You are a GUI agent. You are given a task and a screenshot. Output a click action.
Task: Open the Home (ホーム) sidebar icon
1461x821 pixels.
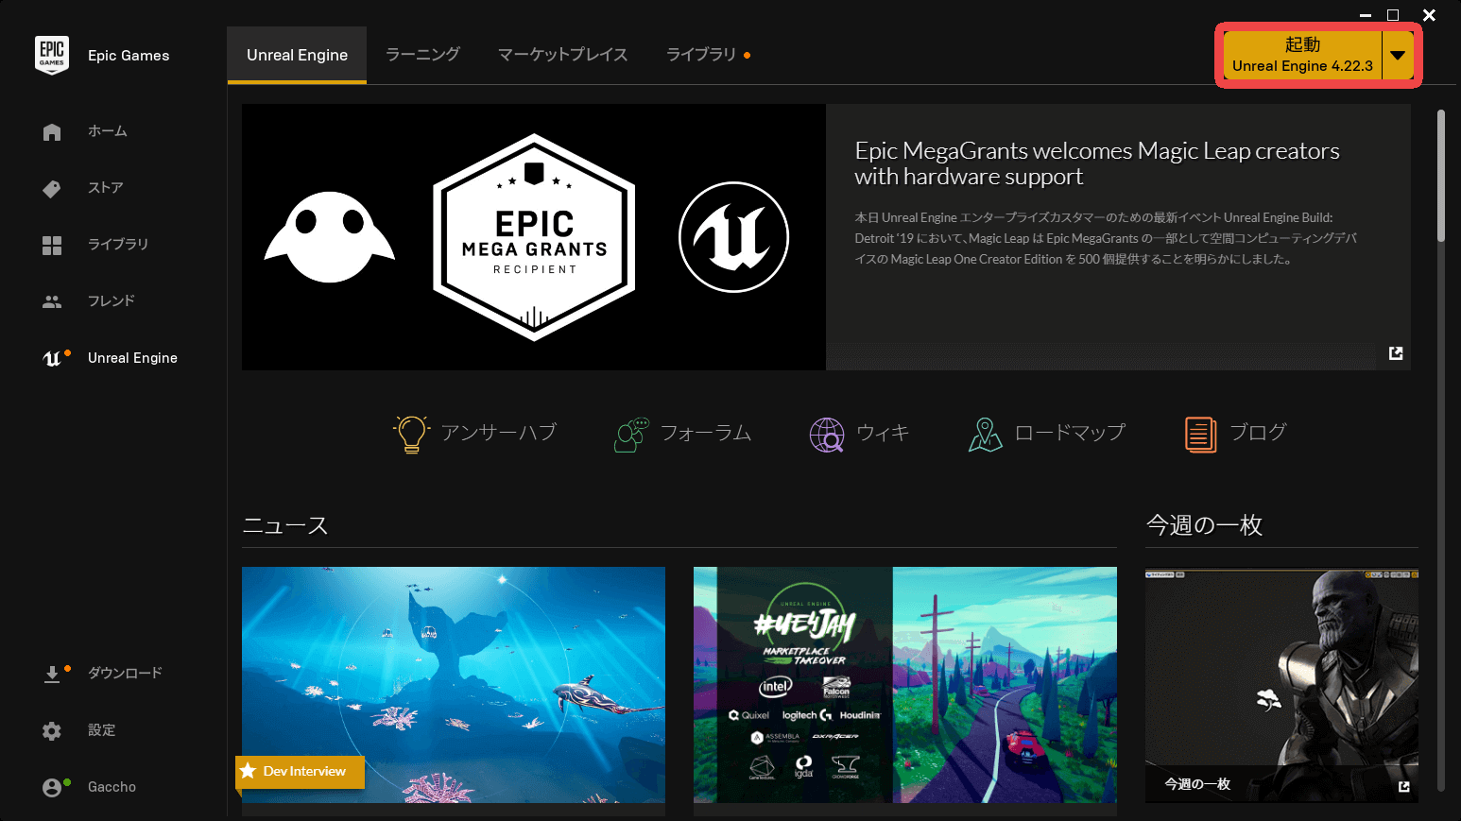(52, 132)
